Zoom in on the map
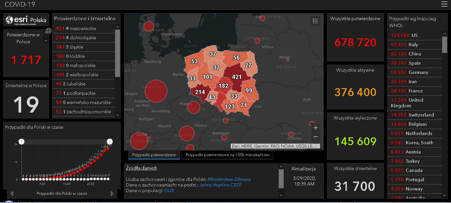 coord(315,128)
